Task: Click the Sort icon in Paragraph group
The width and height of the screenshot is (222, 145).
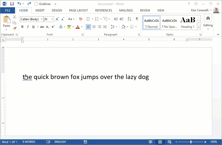Action: 129,19
